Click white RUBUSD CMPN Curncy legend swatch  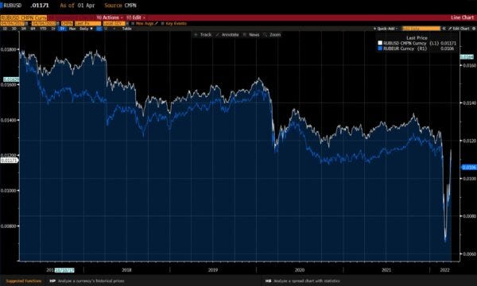tap(380, 43)
